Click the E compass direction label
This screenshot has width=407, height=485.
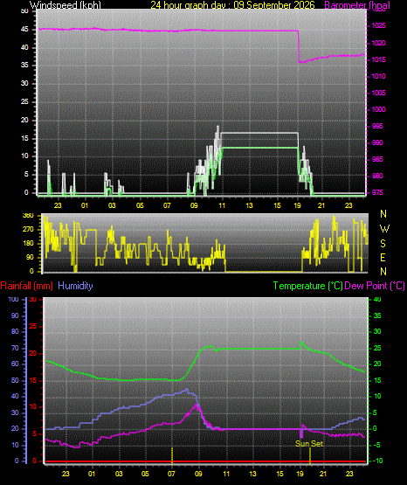point(383,257)
